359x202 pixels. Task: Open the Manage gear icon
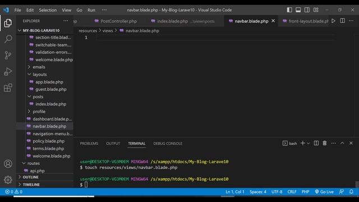point(8,180)
